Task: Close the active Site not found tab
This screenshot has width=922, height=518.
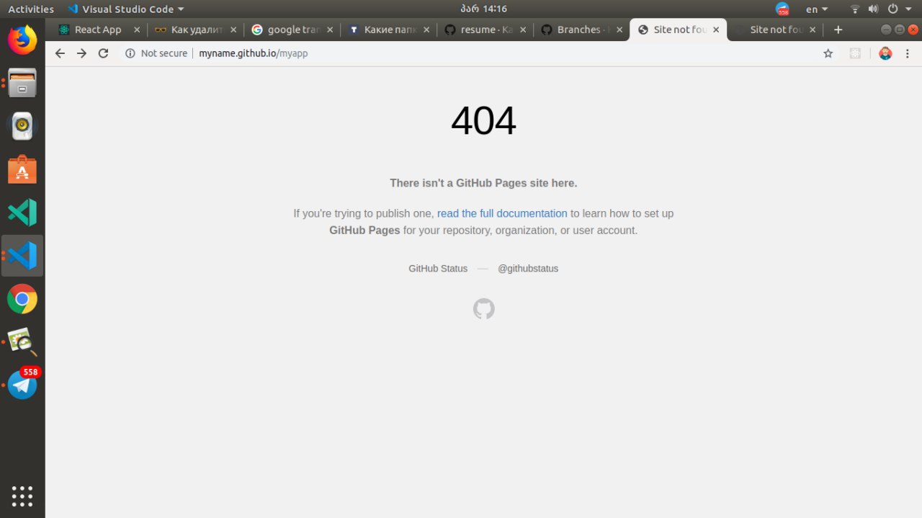Action: (715, 30)
